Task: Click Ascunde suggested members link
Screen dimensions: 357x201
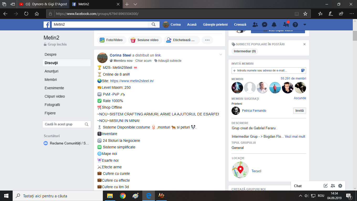Action: pyautogui.click(x=300, y=98)
